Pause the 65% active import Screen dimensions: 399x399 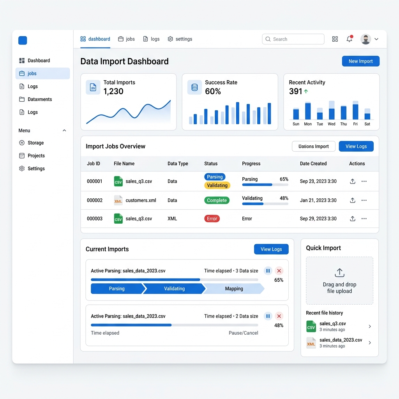pos(268,271)
